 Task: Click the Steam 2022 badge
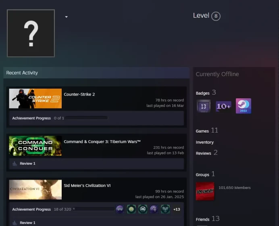[x=244, y=106]
